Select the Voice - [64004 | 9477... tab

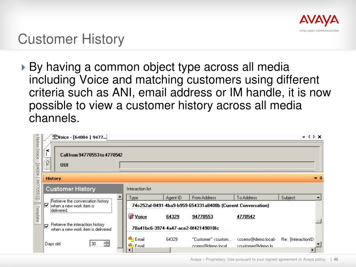tap(79, 137)
